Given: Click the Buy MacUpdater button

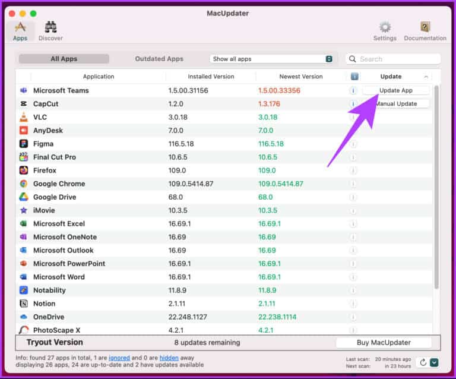Looking at the screenshot, I should click(x=384, y=343).
